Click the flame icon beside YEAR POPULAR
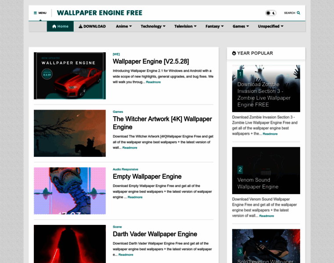The image size is (334, 263). coord(234,53)
